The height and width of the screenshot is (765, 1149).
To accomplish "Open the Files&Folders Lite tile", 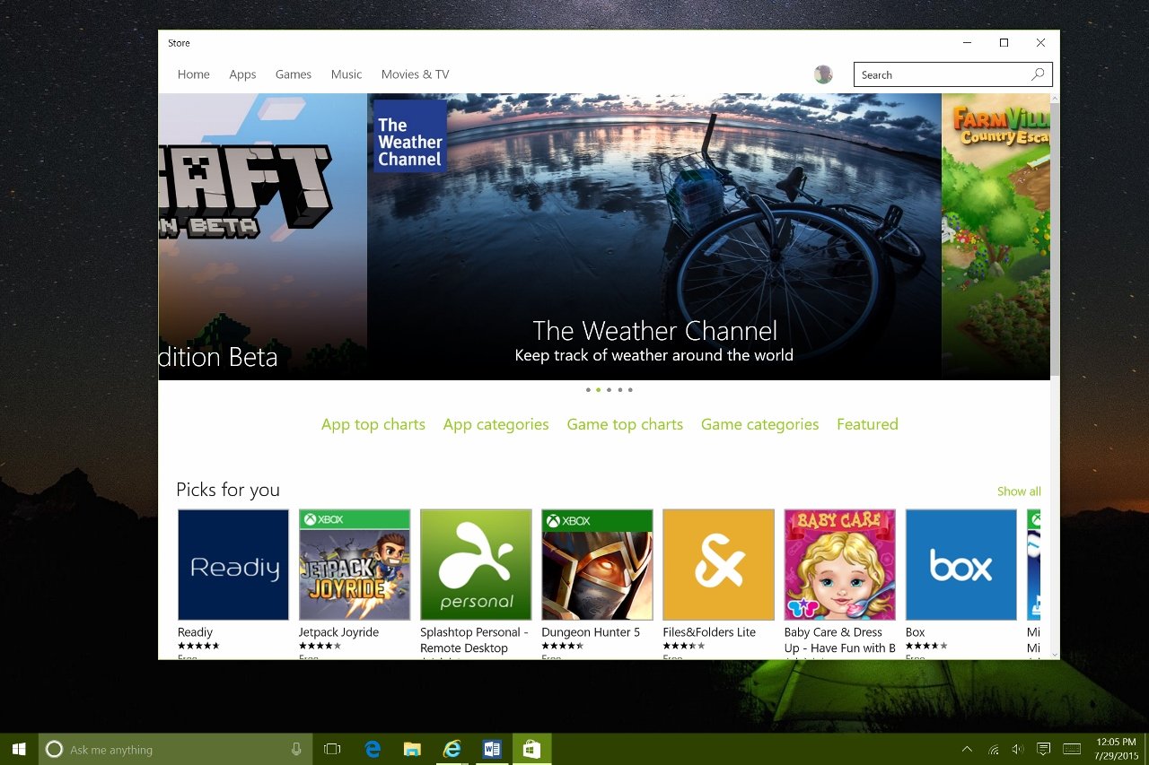I will tap(718, 564).
